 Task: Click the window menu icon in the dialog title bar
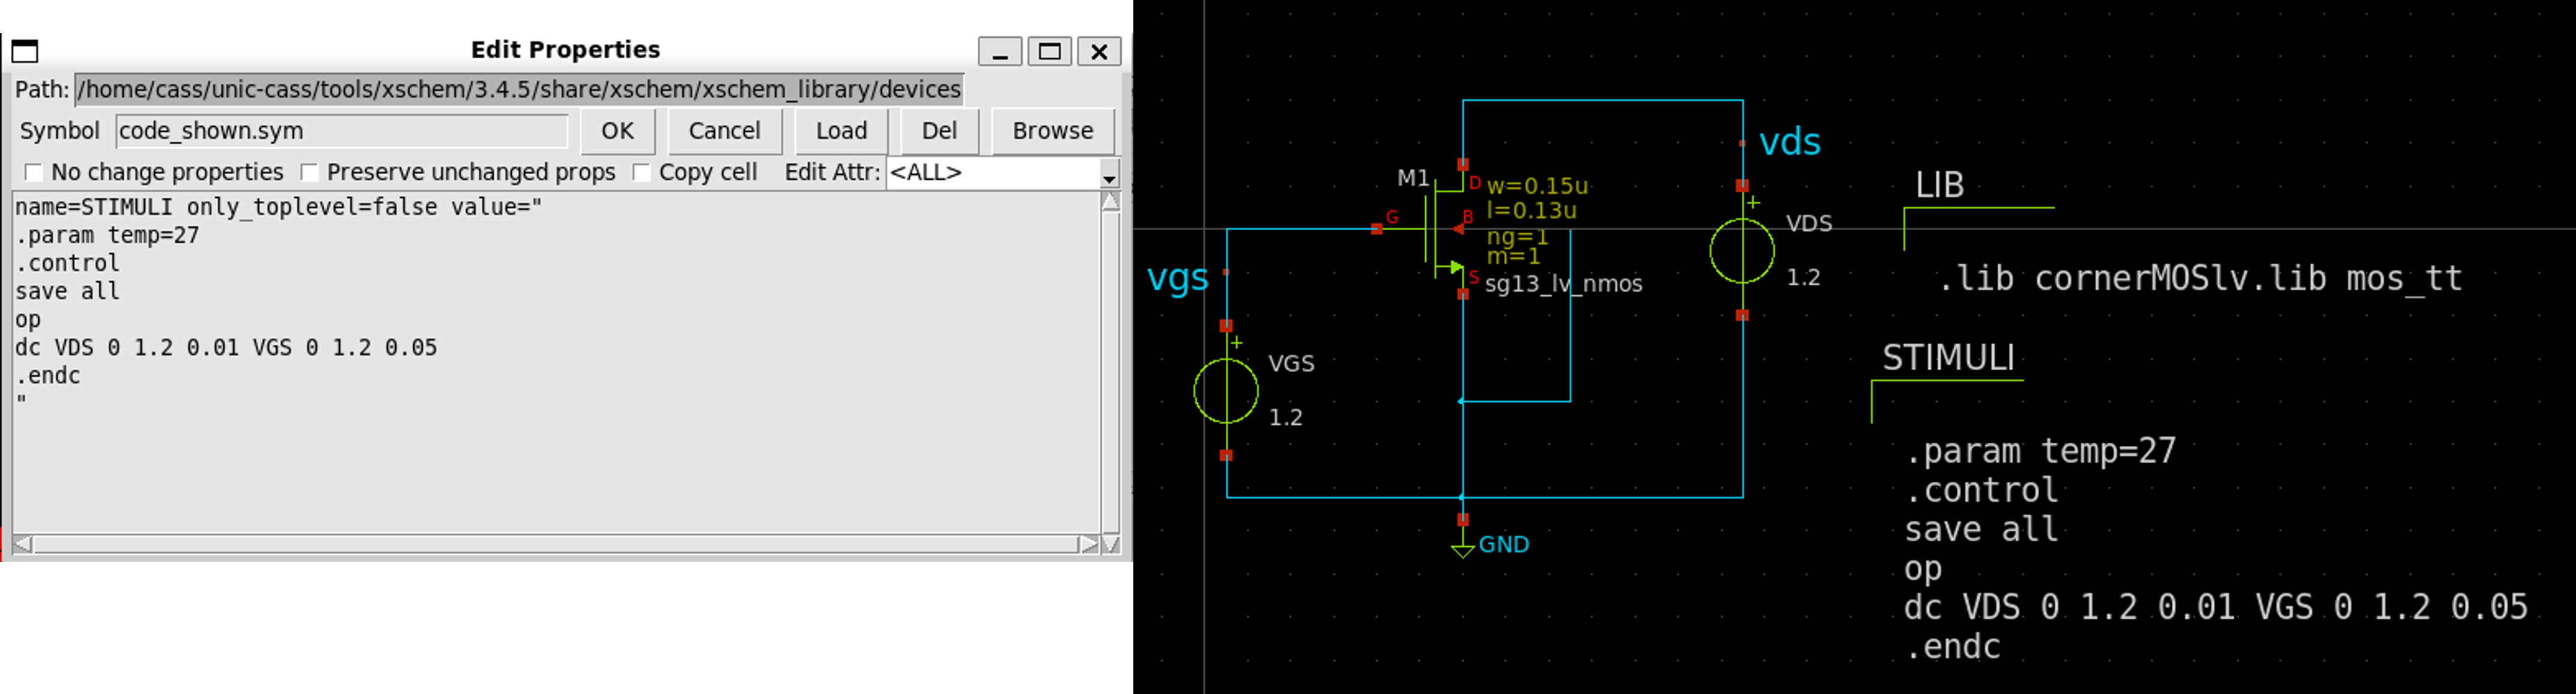pyautogui.click(x=25, y=51)
